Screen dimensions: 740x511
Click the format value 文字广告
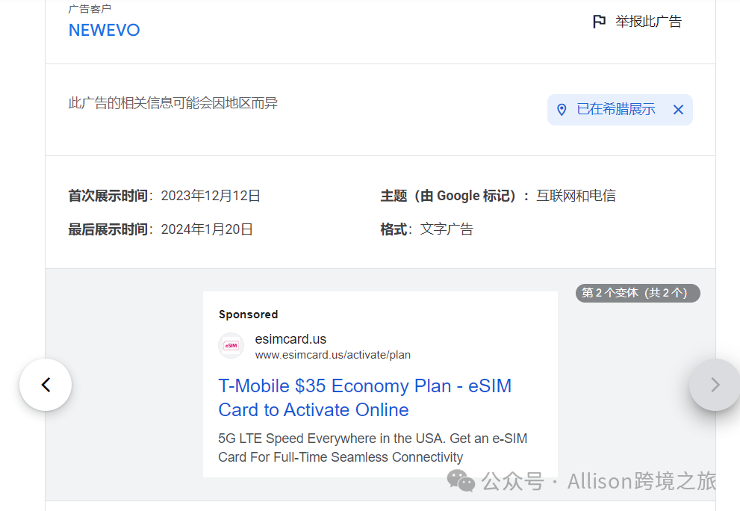click(x=447, y=229)
